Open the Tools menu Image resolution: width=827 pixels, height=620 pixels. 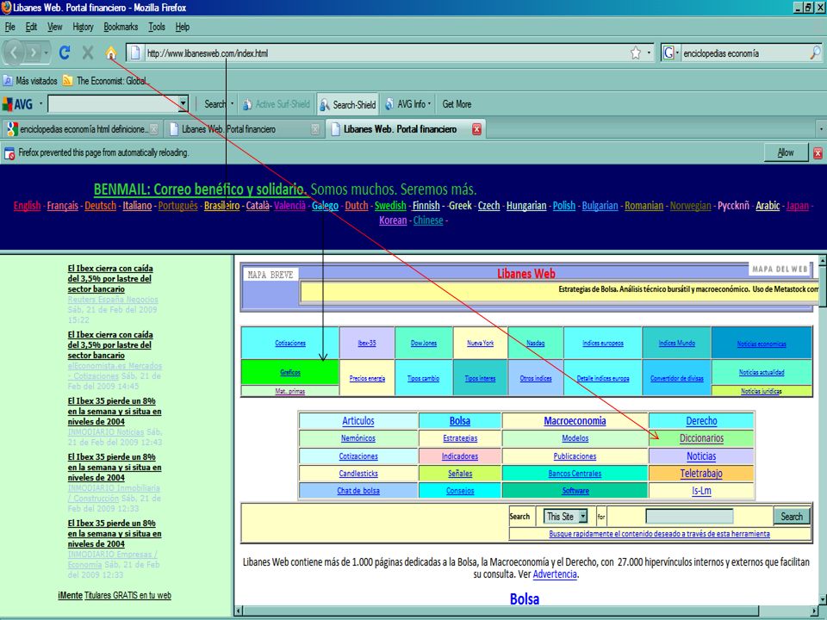[x=157, y=27]
